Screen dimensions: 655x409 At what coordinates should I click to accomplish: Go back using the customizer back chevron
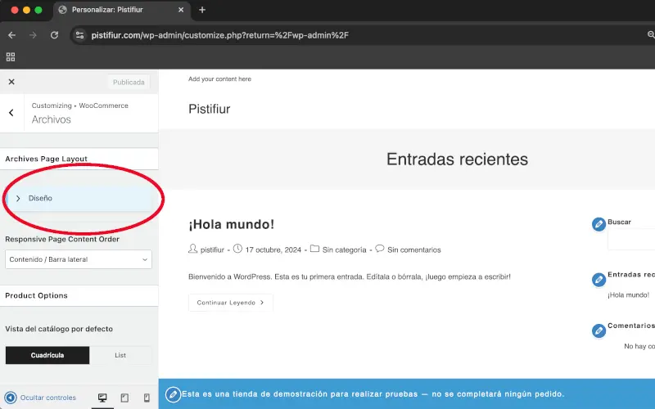pyautogui.click(x=11, y=113)
